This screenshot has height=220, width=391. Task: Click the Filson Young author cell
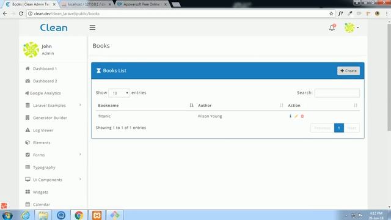[x=210, y=116]
